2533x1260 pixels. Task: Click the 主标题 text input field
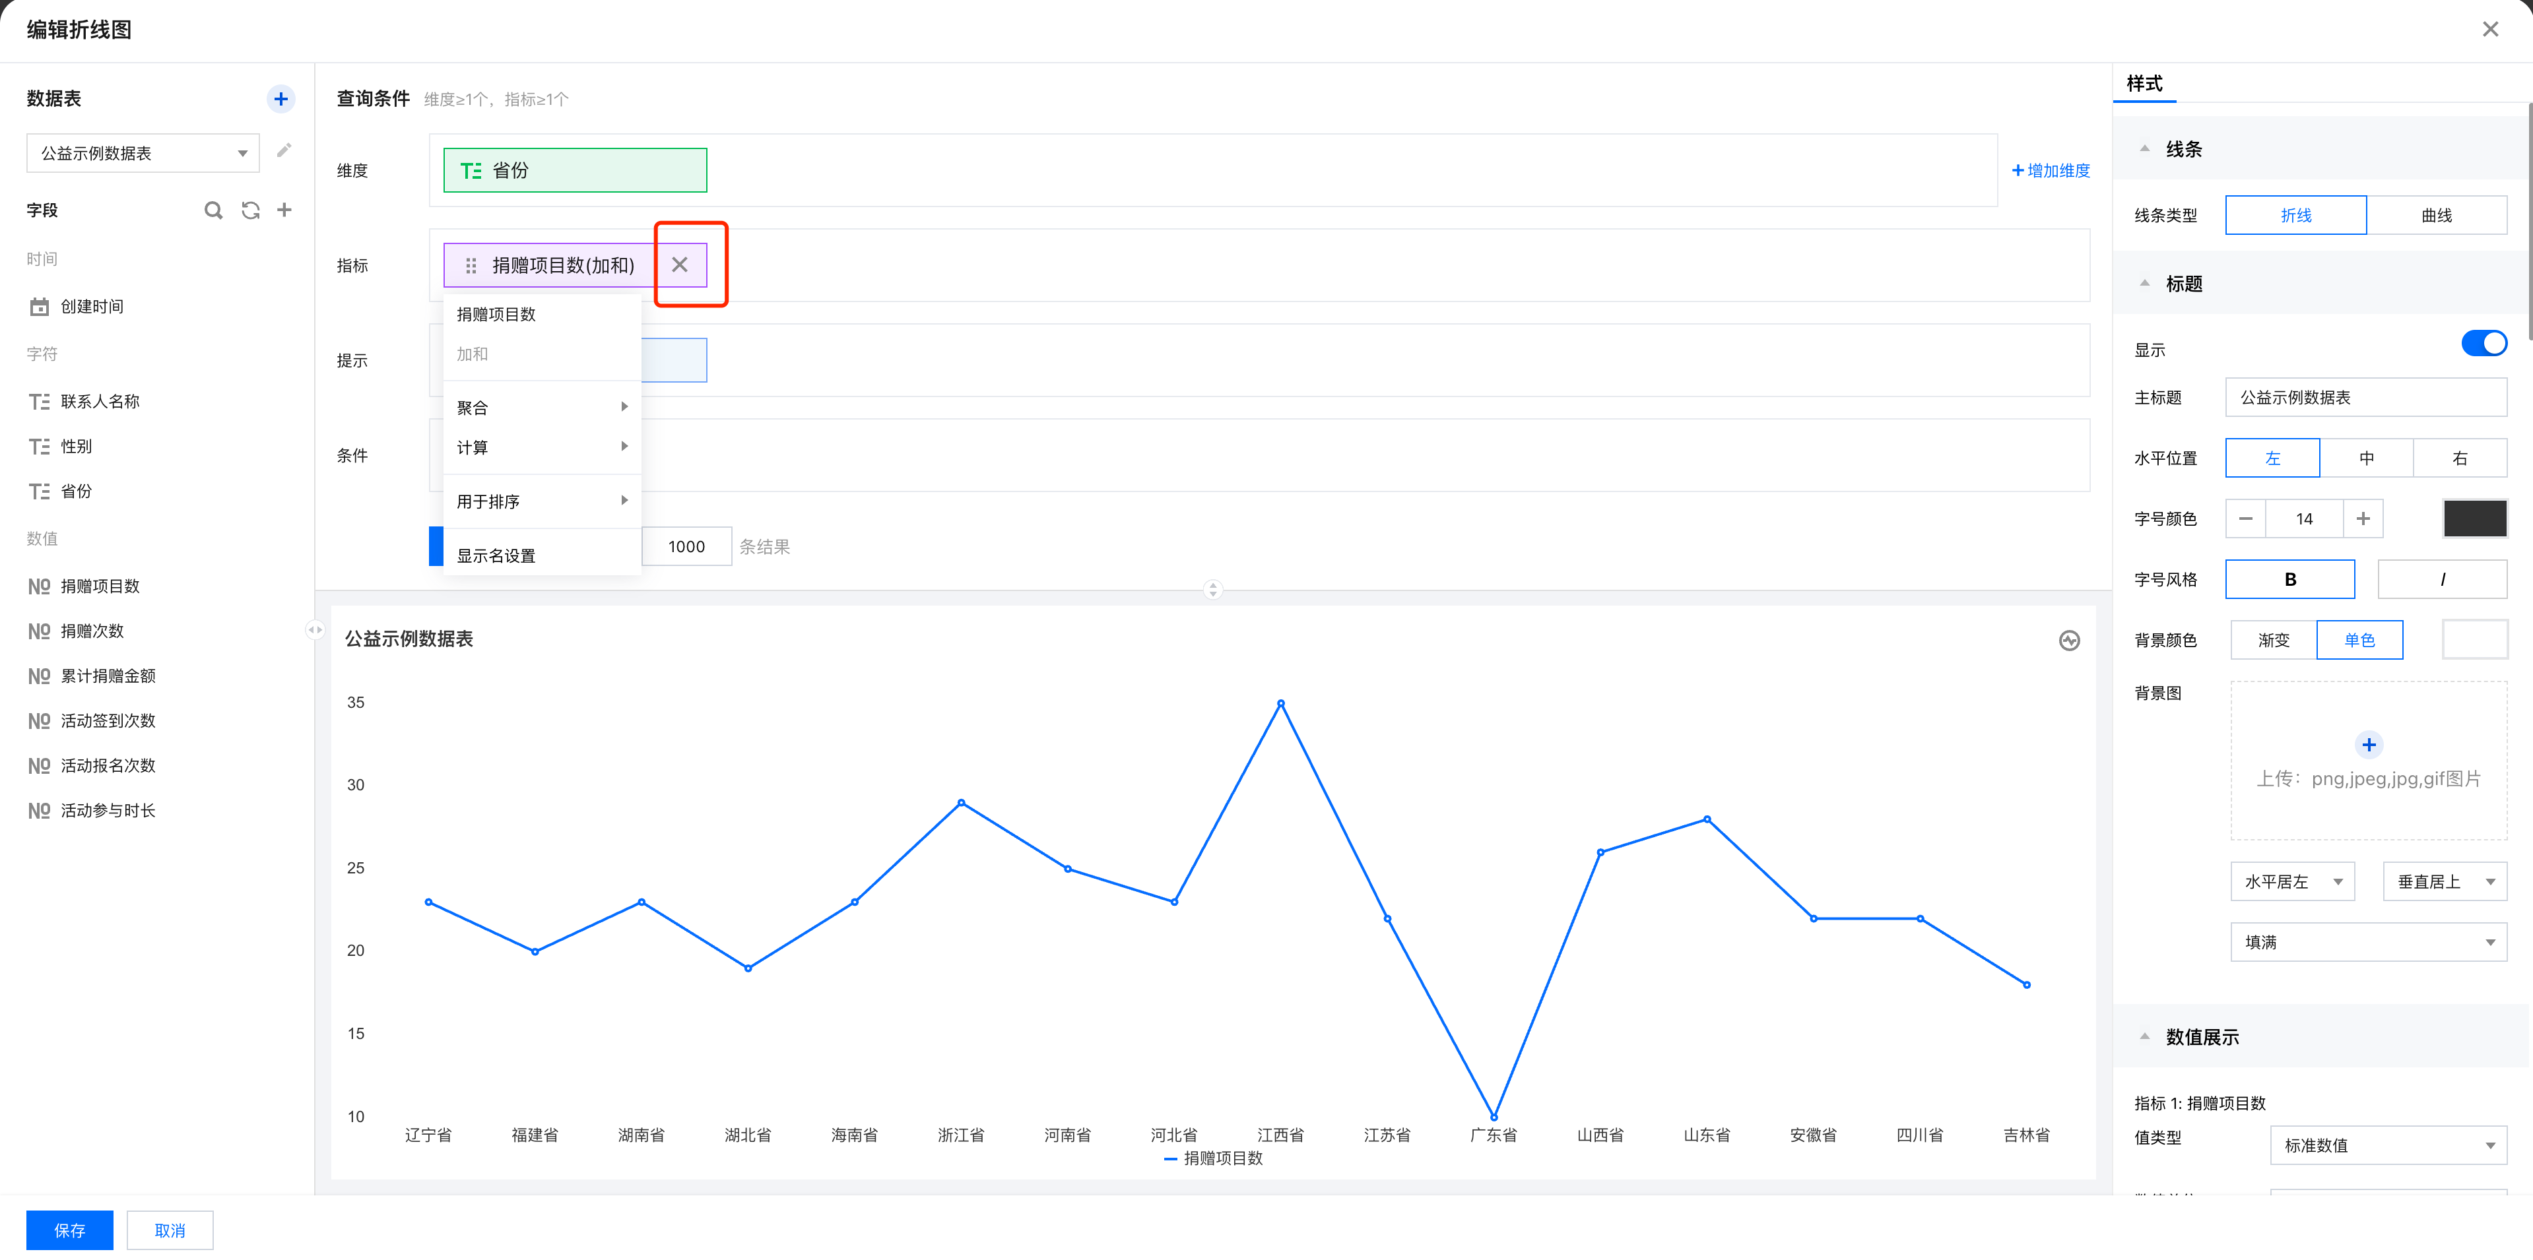2365,397
